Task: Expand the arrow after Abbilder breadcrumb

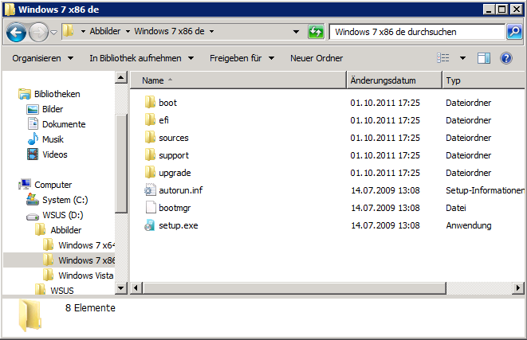Action: 128,32
